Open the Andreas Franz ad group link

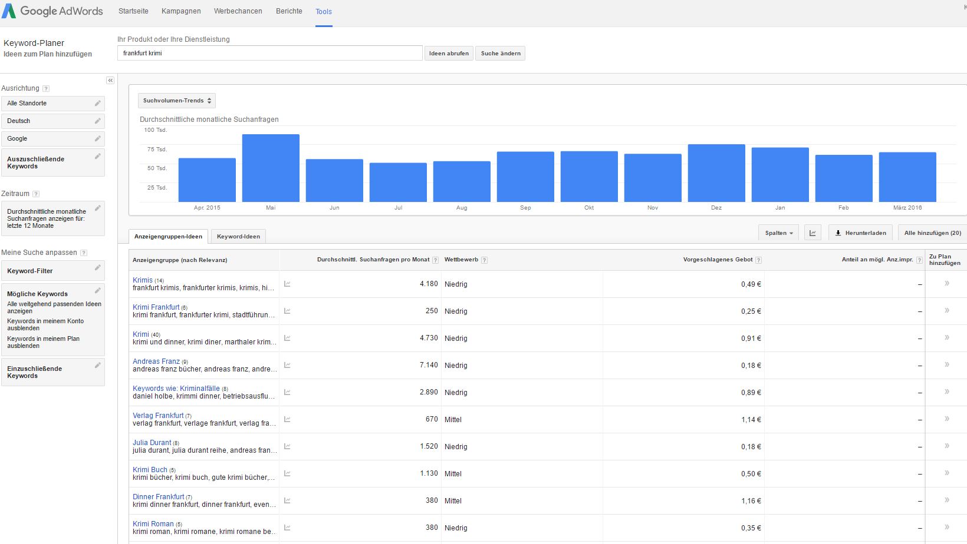point(156,361)
